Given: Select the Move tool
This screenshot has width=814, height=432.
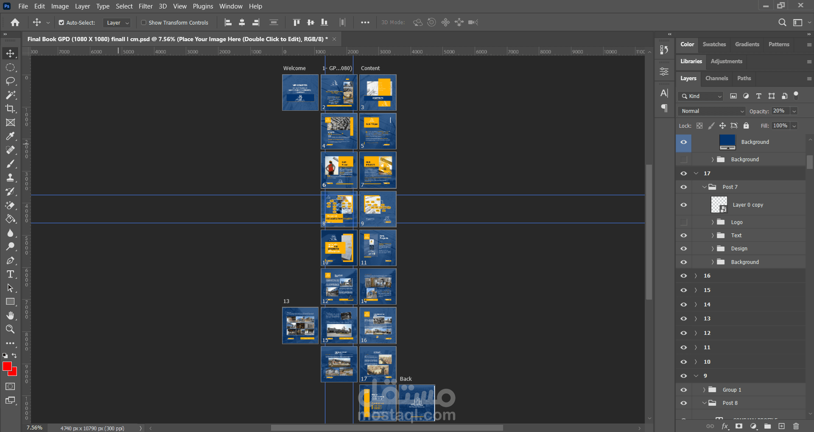Looking at the screenshot, I should pyautogui.click(x=10, y=53).
